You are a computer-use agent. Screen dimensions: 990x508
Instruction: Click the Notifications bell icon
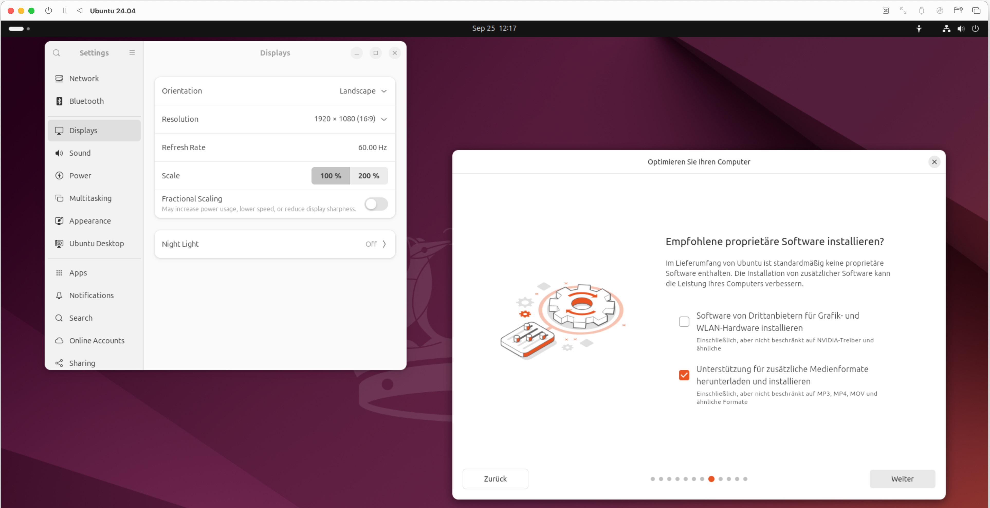[x=59, y=295]
